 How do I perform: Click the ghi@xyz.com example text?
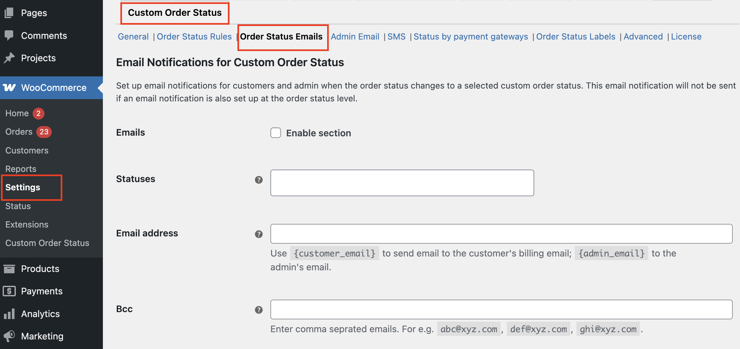pyautogui.click(x=608, y=329)
